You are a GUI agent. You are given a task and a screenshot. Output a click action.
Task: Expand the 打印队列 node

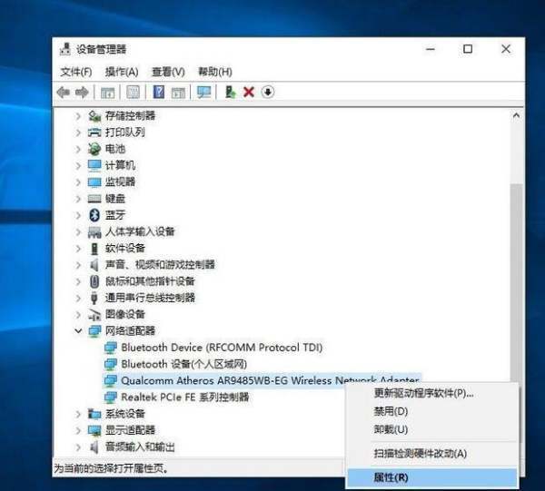(78, 133)
